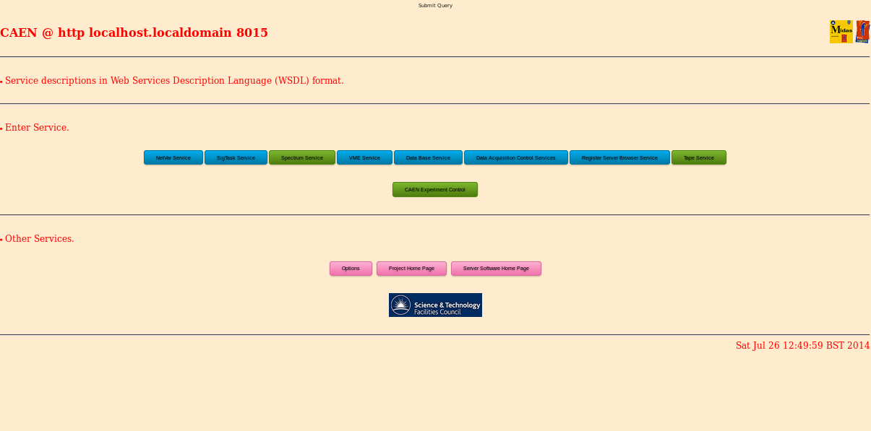Image resolution: width=871 pixels, height=431 pixels.
Task: Visit the Server Software Home Page
Action: 496,269
